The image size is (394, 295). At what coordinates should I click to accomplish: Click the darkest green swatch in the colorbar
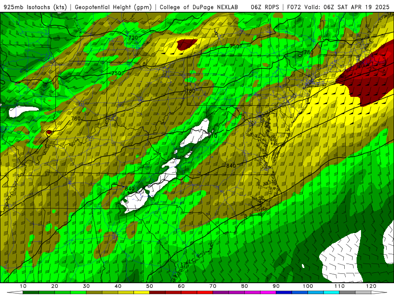pos(31,293)
